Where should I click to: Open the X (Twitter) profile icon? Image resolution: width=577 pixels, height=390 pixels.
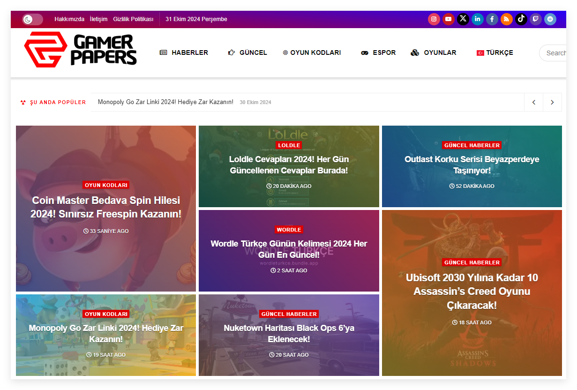tap(463, 19)
